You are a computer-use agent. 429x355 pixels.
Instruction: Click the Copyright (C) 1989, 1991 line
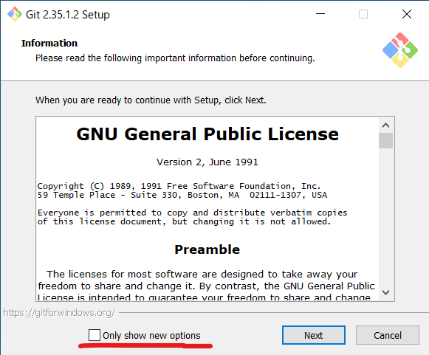[x=179, y=186]
